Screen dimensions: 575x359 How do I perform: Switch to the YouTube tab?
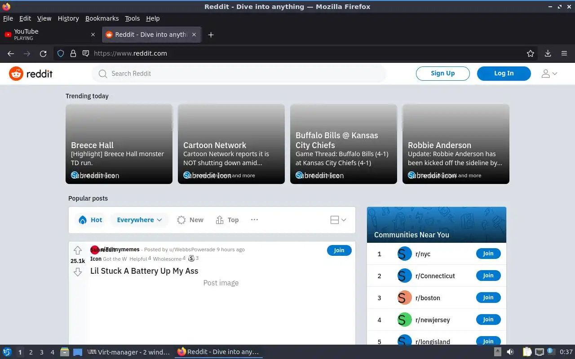pos(50,35)
